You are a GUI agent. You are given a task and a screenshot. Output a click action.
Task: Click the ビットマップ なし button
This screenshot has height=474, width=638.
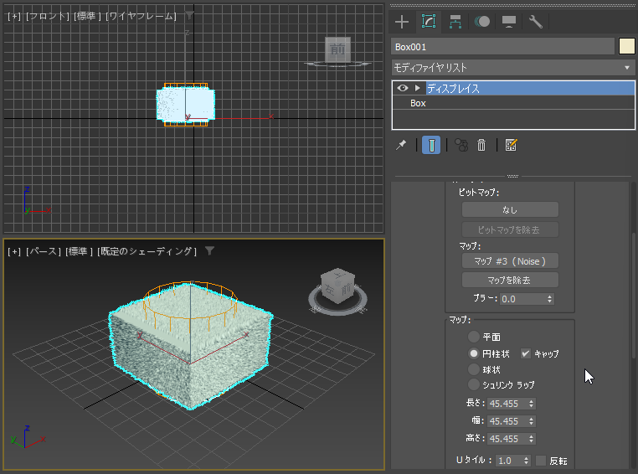(510, 210)
